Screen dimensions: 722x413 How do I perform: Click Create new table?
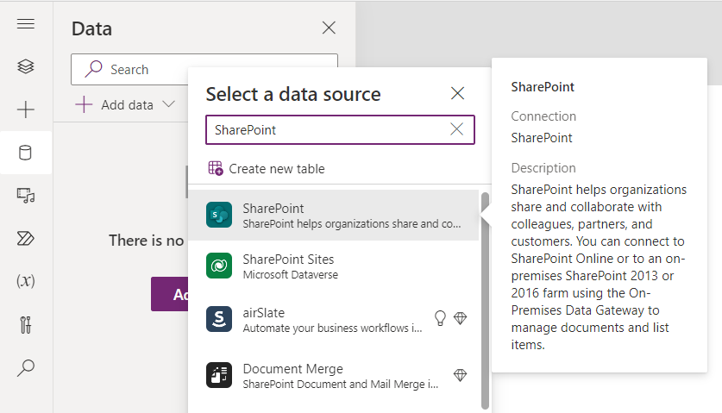[267, 169]
